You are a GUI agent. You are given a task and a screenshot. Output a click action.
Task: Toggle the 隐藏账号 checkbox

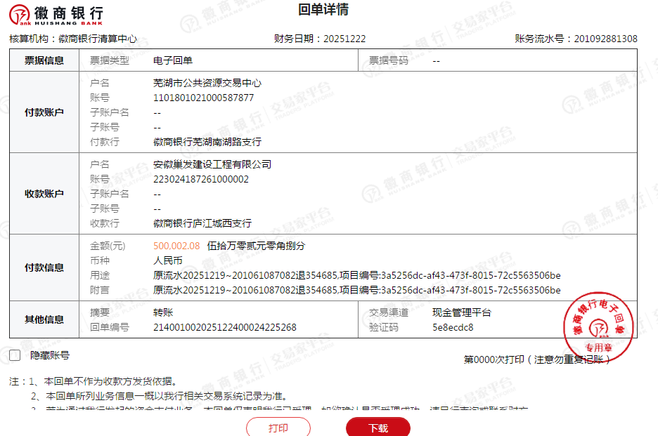click(15, 355)
